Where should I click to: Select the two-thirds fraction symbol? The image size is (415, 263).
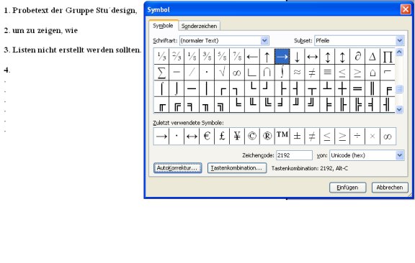(x=177, y=57)
